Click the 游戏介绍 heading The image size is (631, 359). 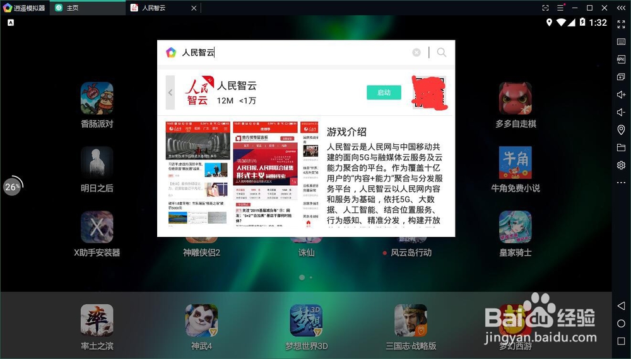[x=346, y=132]
